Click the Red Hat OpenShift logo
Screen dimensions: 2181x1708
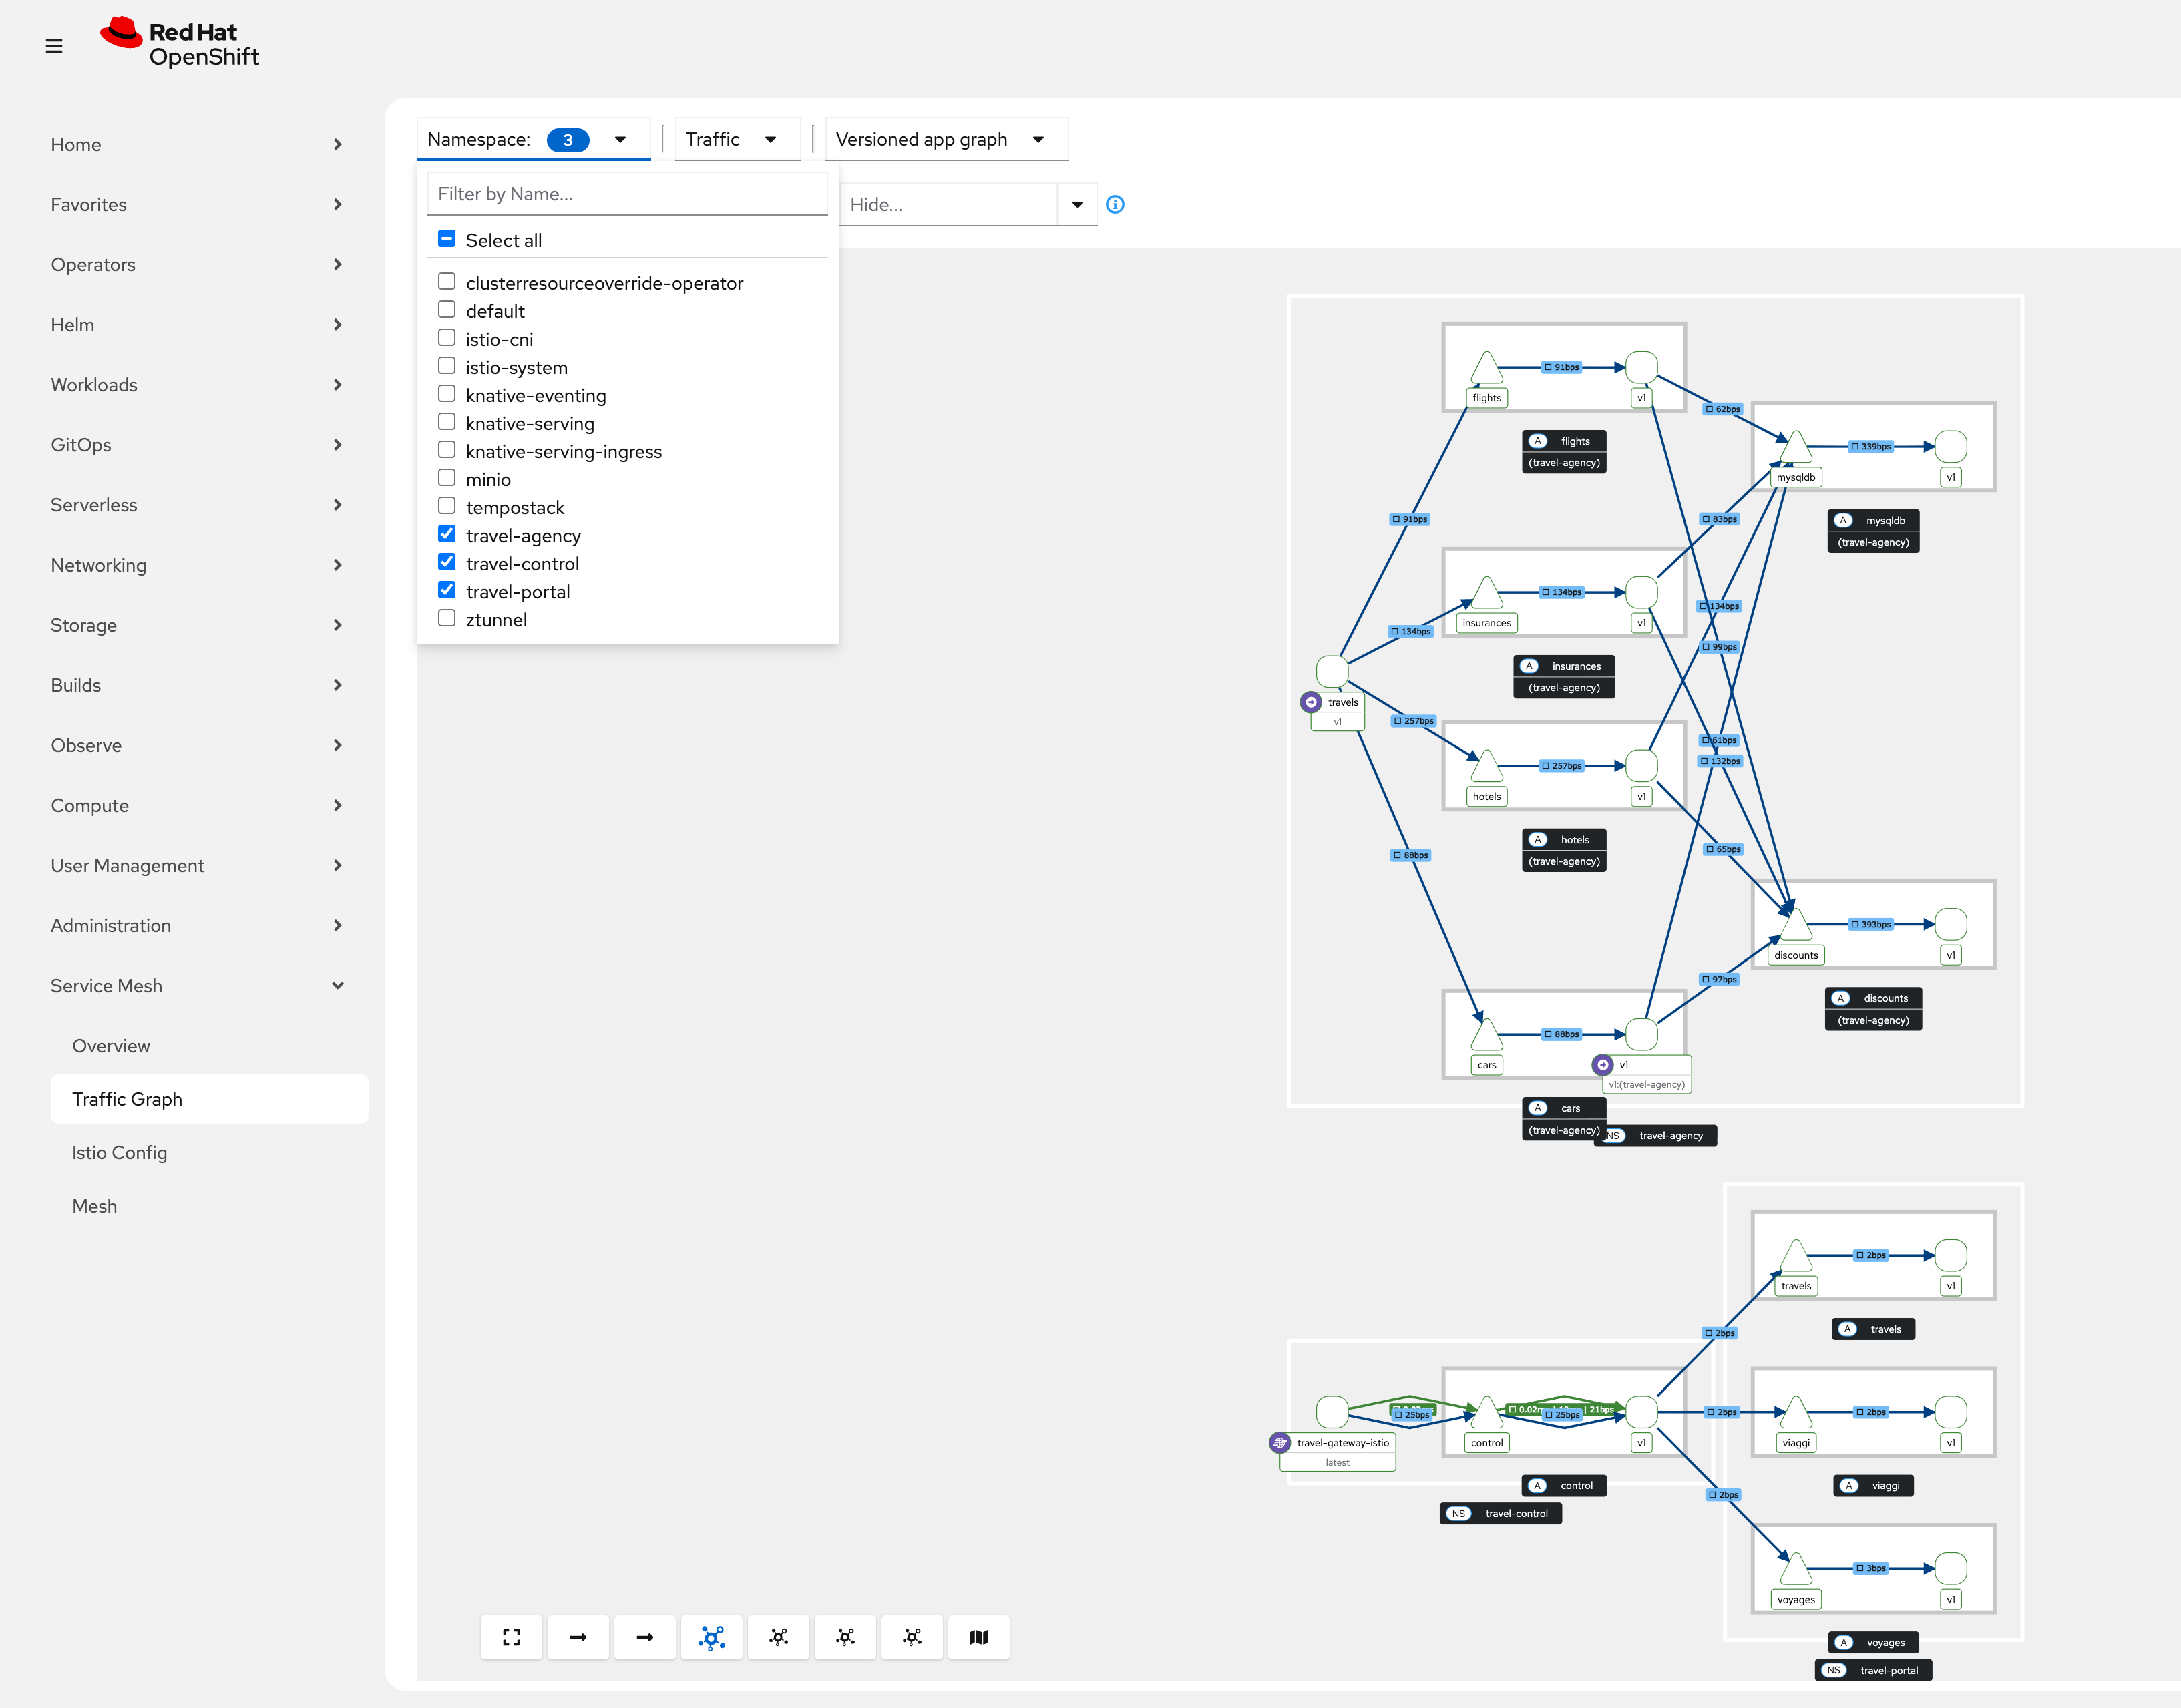click(180, 44)
